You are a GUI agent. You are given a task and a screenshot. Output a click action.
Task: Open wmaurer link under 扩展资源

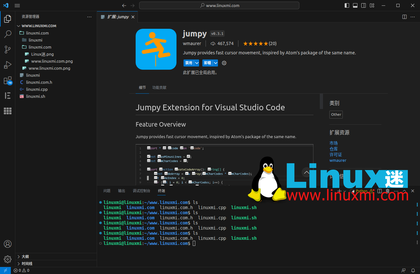point(338,160)
